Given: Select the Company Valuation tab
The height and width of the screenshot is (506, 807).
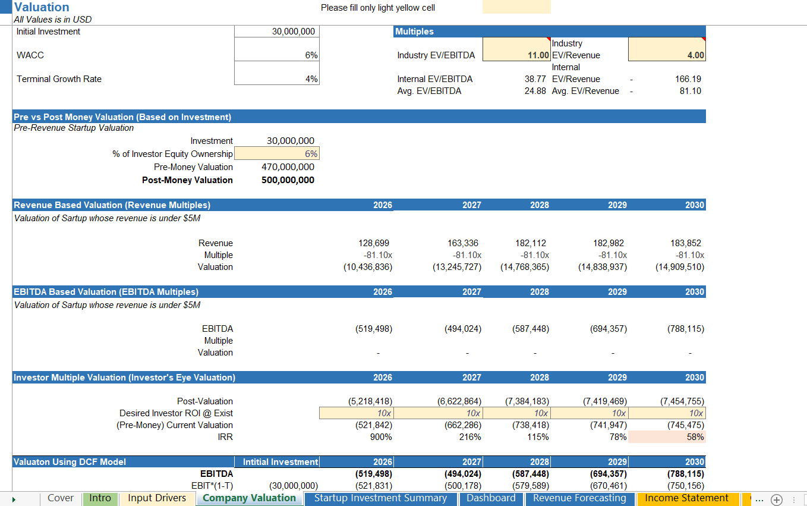Looking at the screenshot, I should (x=249, y=498).
